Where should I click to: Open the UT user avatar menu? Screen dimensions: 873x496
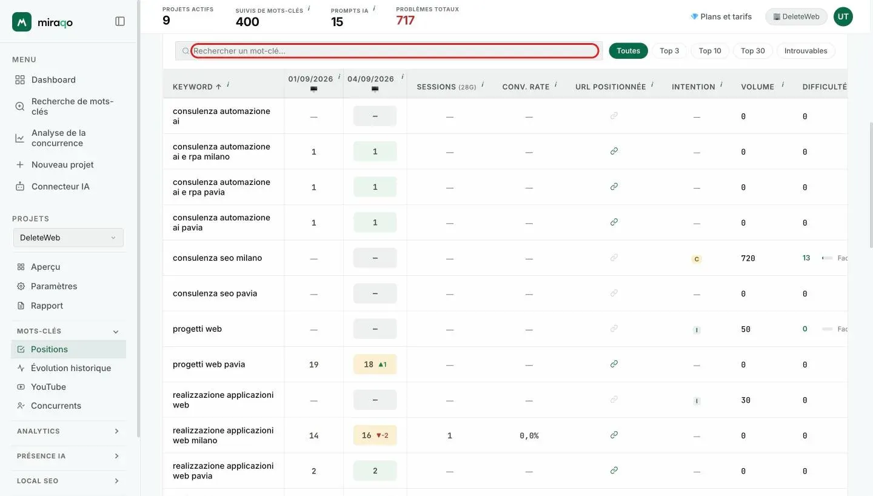pos(843,17)
